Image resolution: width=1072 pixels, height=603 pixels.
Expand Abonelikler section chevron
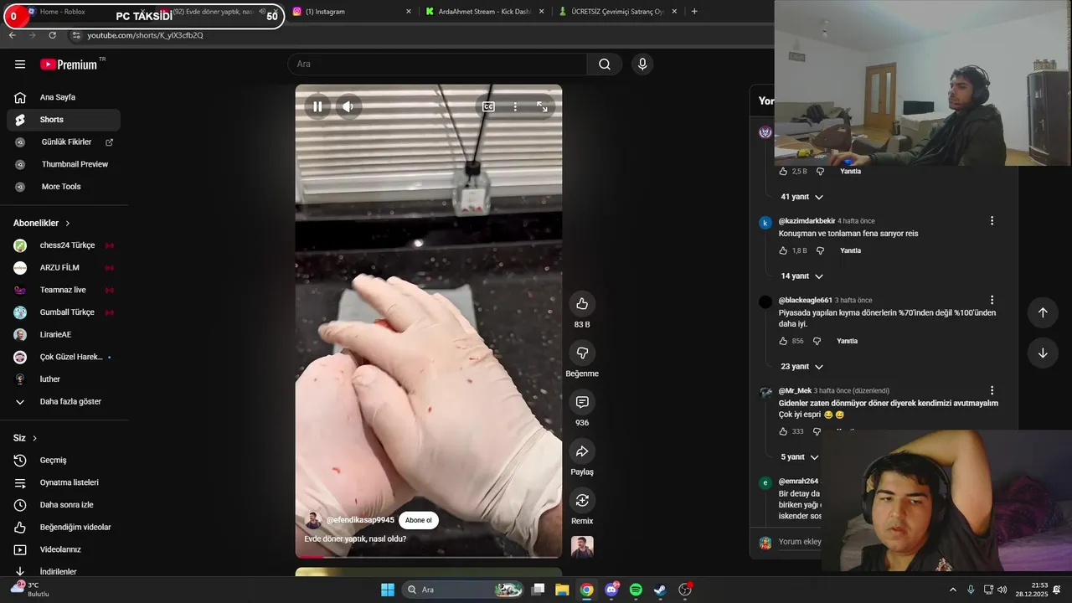68,224
